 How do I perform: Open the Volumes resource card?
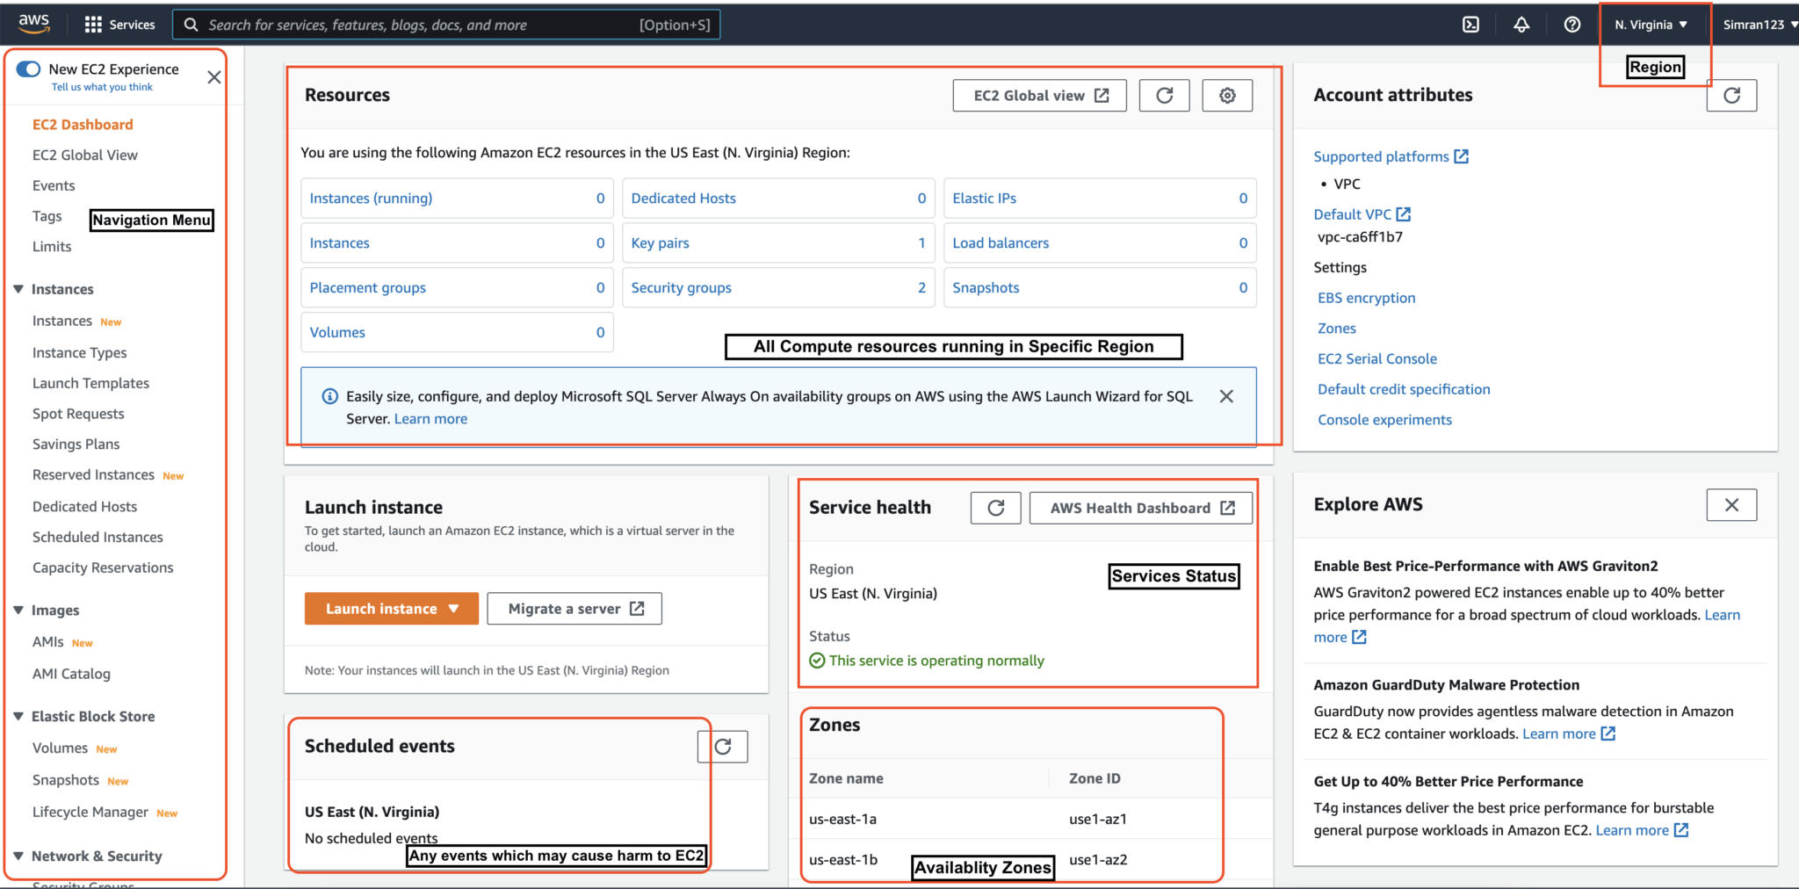(x=457, y=333)
